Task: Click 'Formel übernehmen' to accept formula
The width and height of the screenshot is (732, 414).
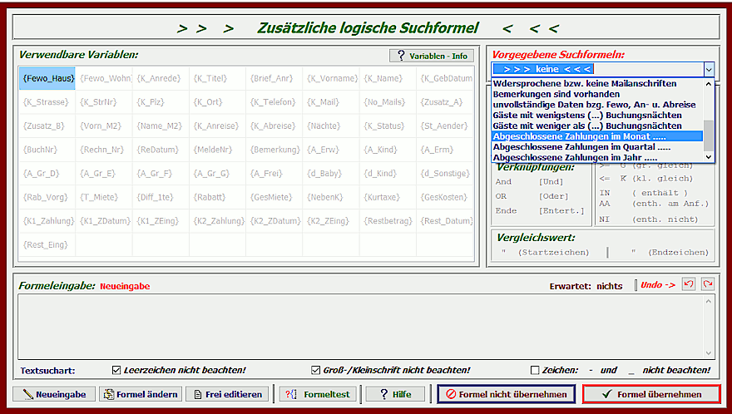Action: (651, 394)
